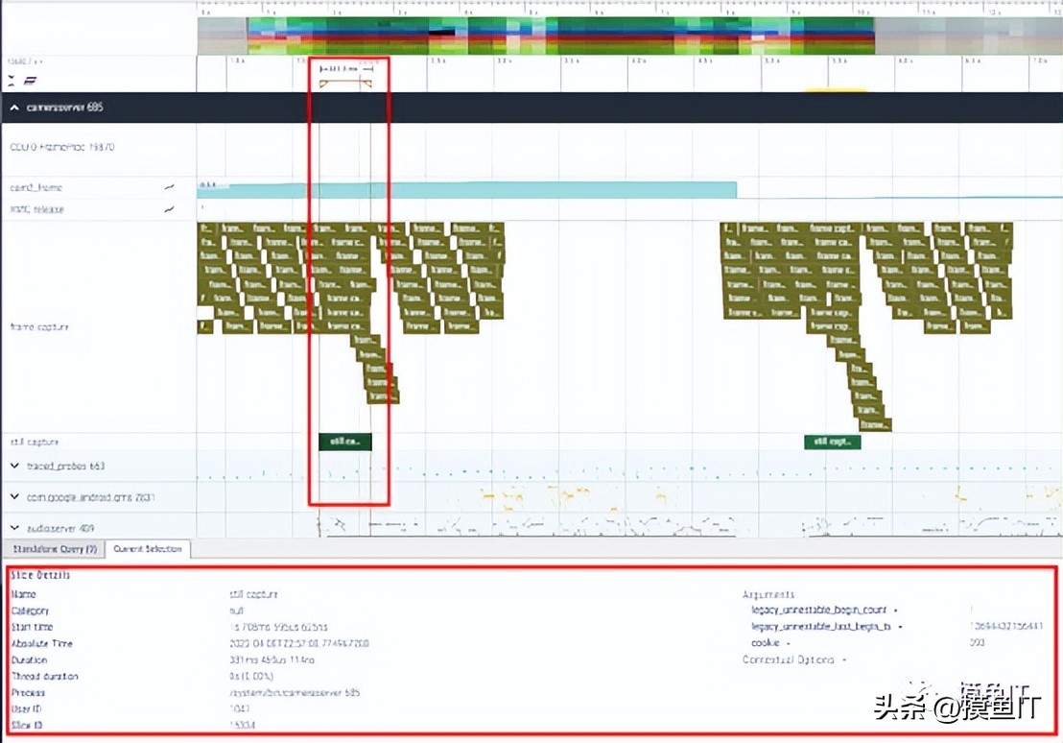Open the Contextual Options dropdown
This screenshot has width=1063, height=743.
tap(844, 659)
